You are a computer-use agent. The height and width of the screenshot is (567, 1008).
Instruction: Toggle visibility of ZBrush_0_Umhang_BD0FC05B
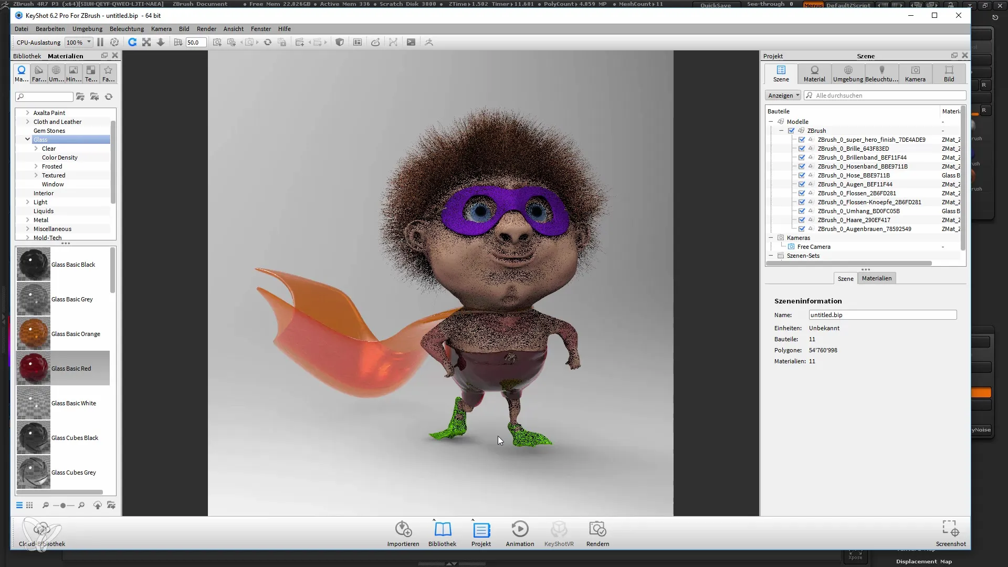tap(802, 211)
